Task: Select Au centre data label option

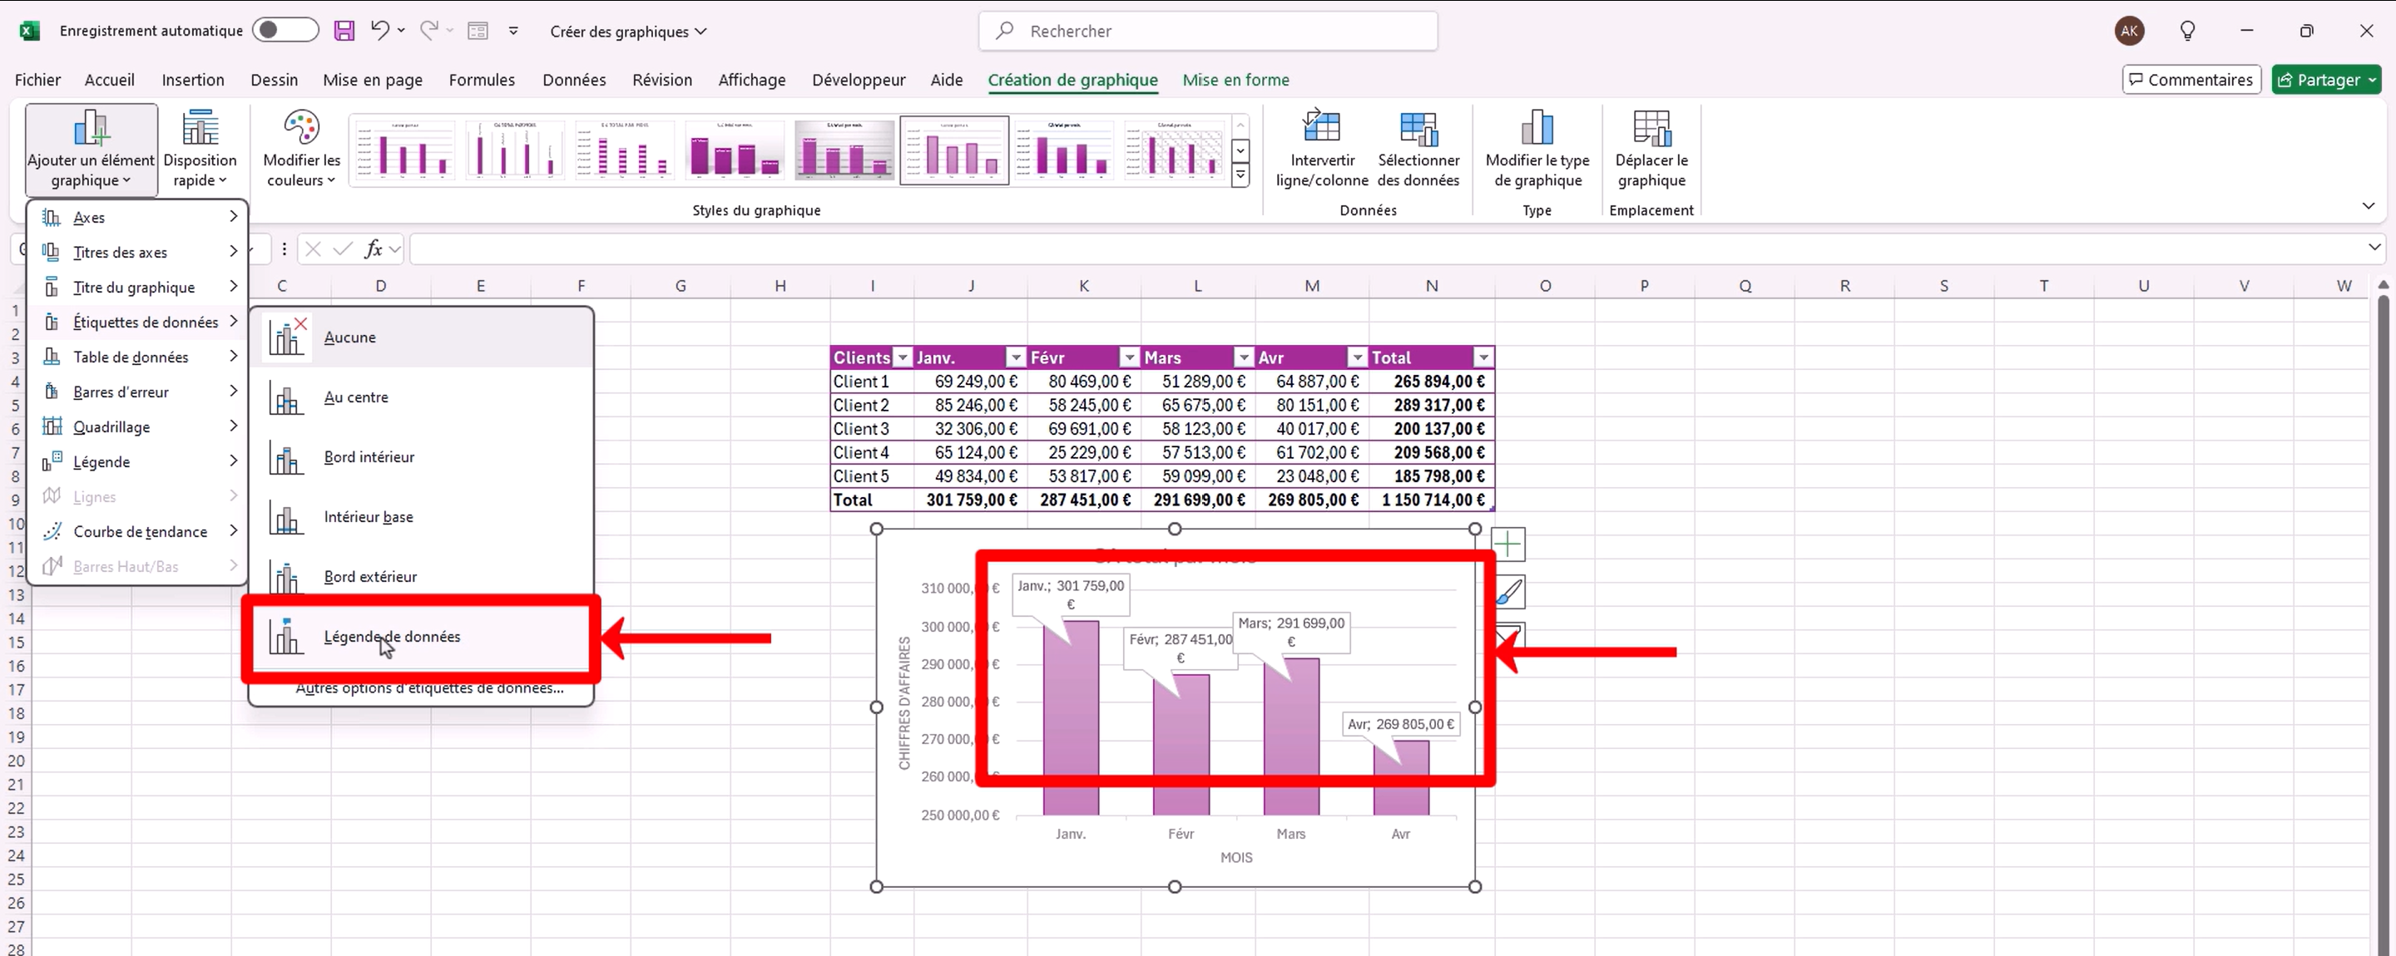Action: click(356, 397)
